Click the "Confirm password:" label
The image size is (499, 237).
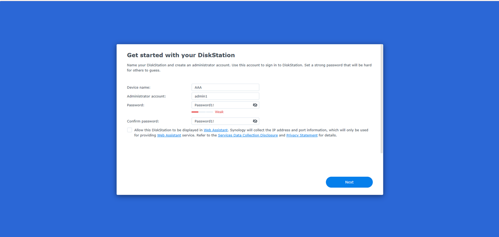point(143,121)
